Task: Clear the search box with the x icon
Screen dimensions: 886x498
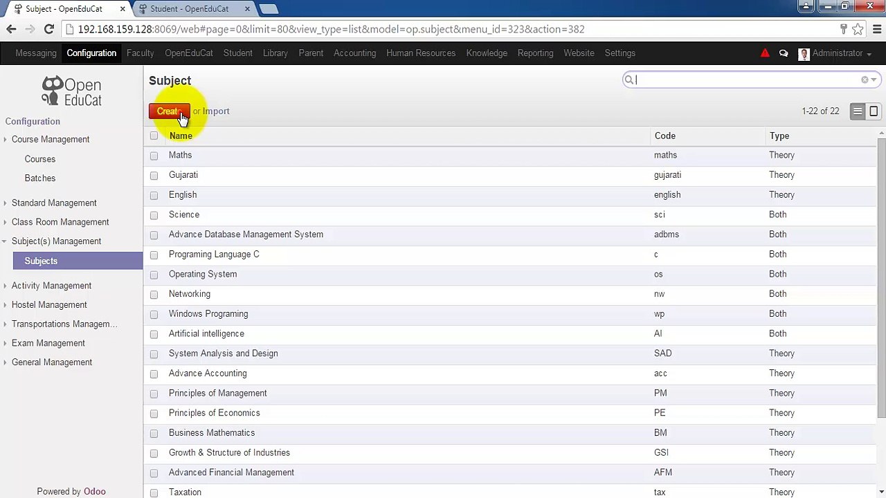Action: pos(865,80)
